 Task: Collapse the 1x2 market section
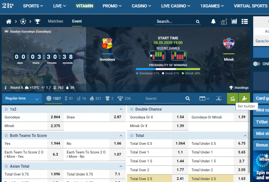pos(121,109)
